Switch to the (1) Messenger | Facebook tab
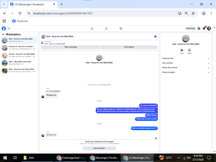The height and width of the screenshot is (162, 216). 33,4
